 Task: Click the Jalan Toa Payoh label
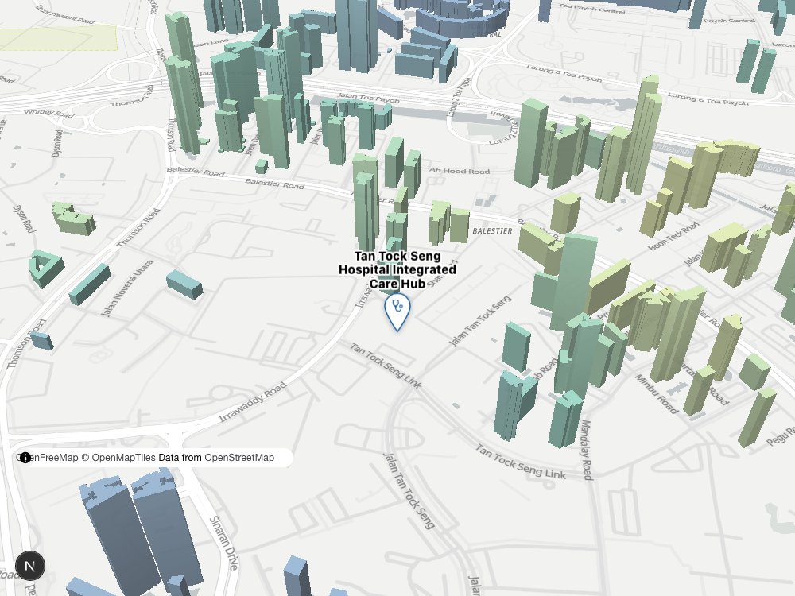point(369,97)
